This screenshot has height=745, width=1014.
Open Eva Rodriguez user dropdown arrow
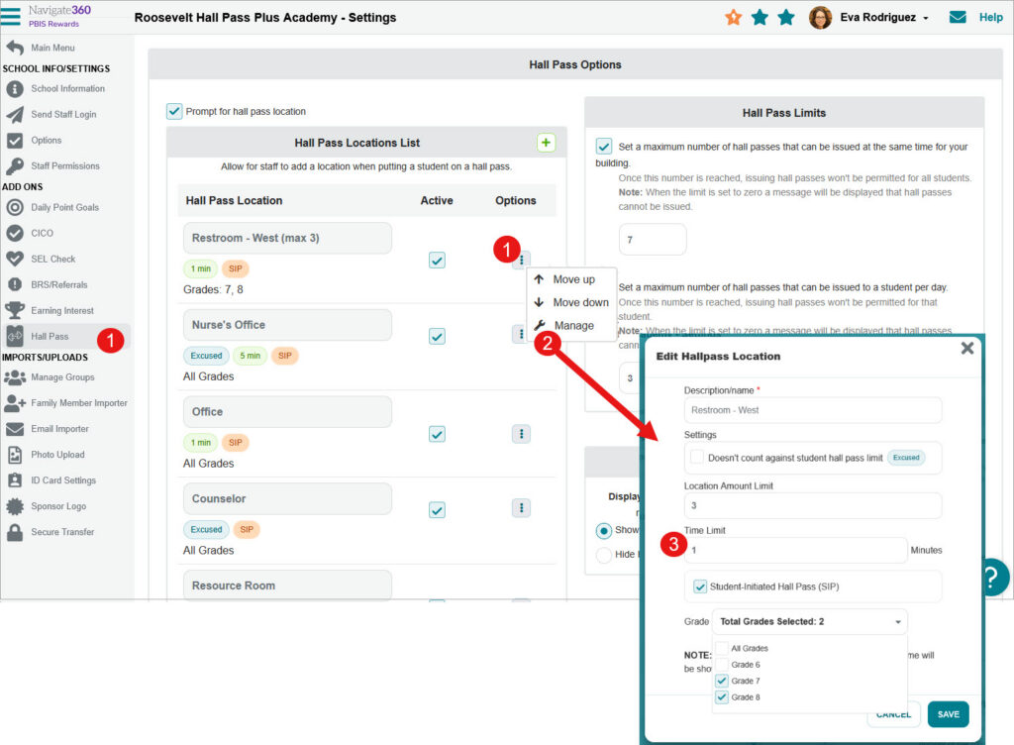[926, 19]
